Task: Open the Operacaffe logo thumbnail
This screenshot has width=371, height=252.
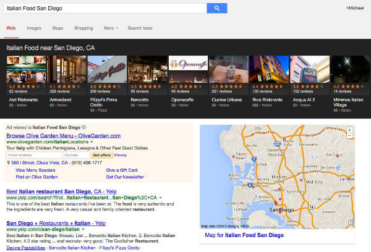Action: coord(188,63)
